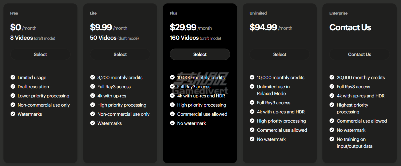Click checkmark icon beside Plus No watermark
The height and width of the screenshot is (166, 401).
[172, 123]
